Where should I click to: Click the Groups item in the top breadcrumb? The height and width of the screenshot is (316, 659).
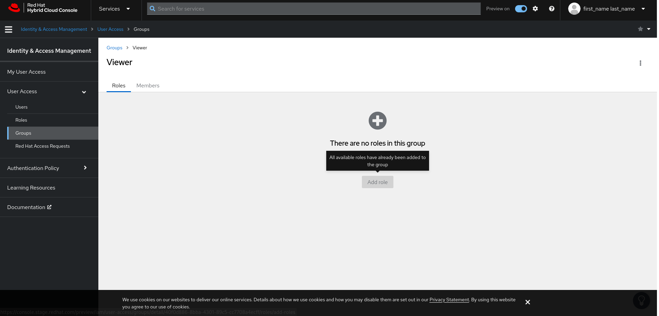click(x=142, y=29)
